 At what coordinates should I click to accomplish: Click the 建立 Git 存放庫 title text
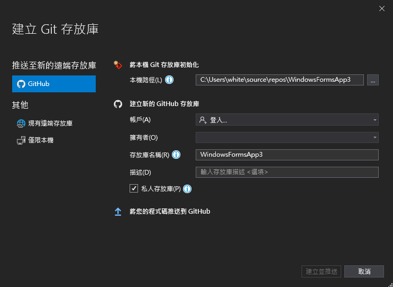pos(55,29)
